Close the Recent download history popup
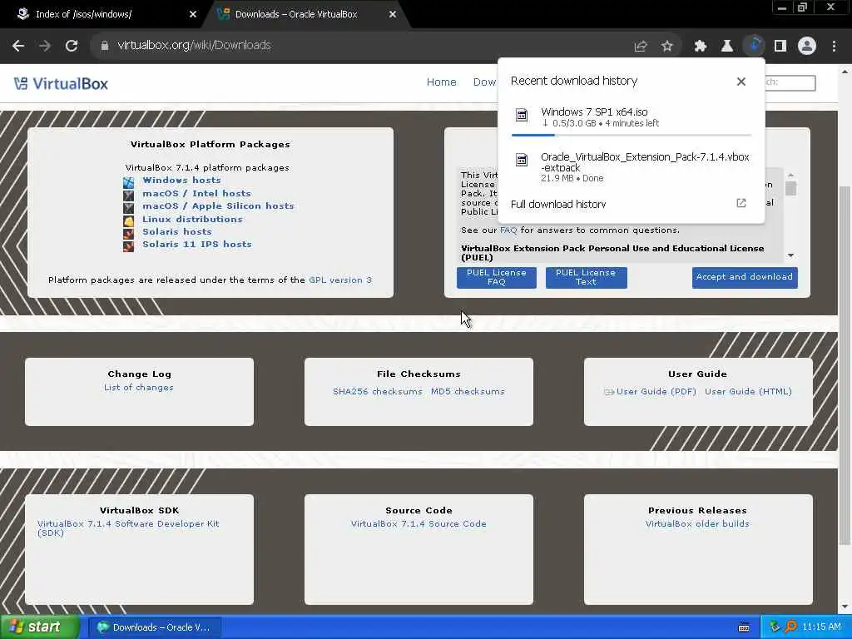The height and width of the screenshot is (639, 852). [741, 82]
